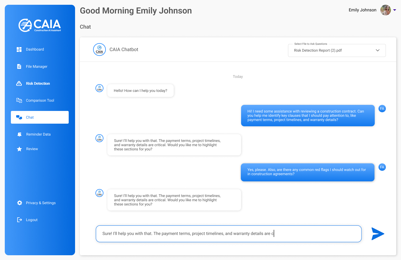This screenshot has height=260, width=401.
Task: Click the Emily Johnson username link
Action: pos(362,10)
